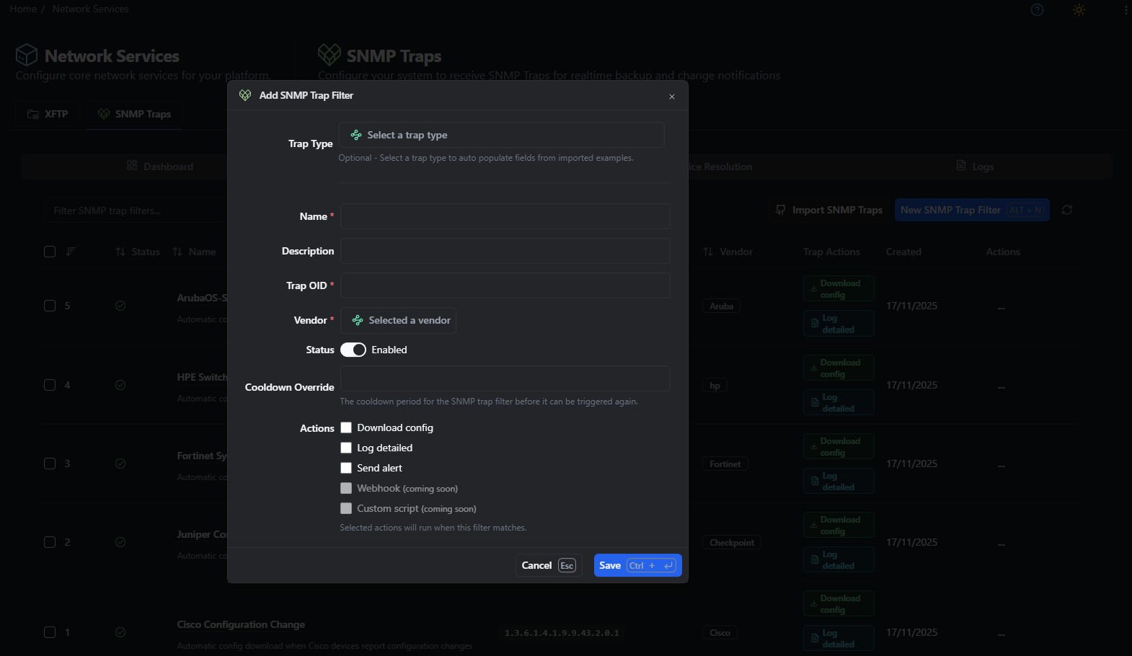The image size is (1132, 656).
Task: Click the Aruba vendor tag
Action: click(x=721, y=306)
